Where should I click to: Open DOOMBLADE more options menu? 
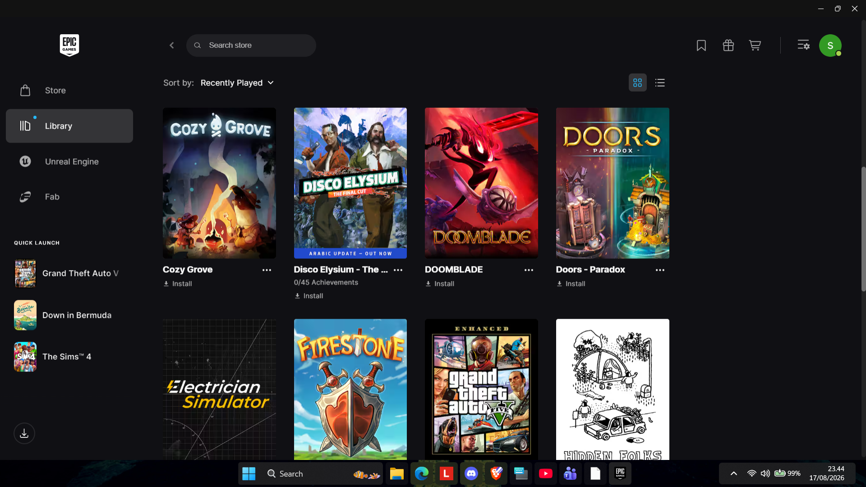(529, 270)
